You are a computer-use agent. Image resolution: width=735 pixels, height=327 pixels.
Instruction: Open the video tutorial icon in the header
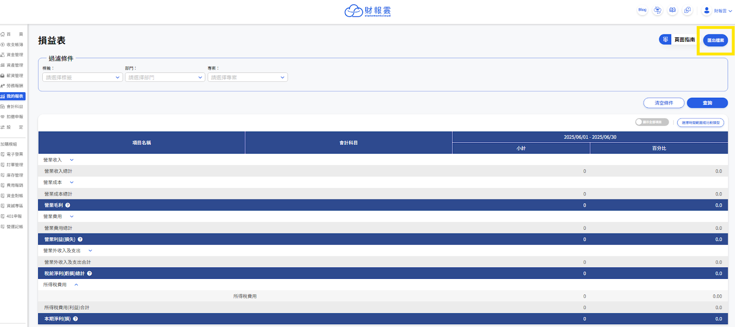tap(673, 10)
